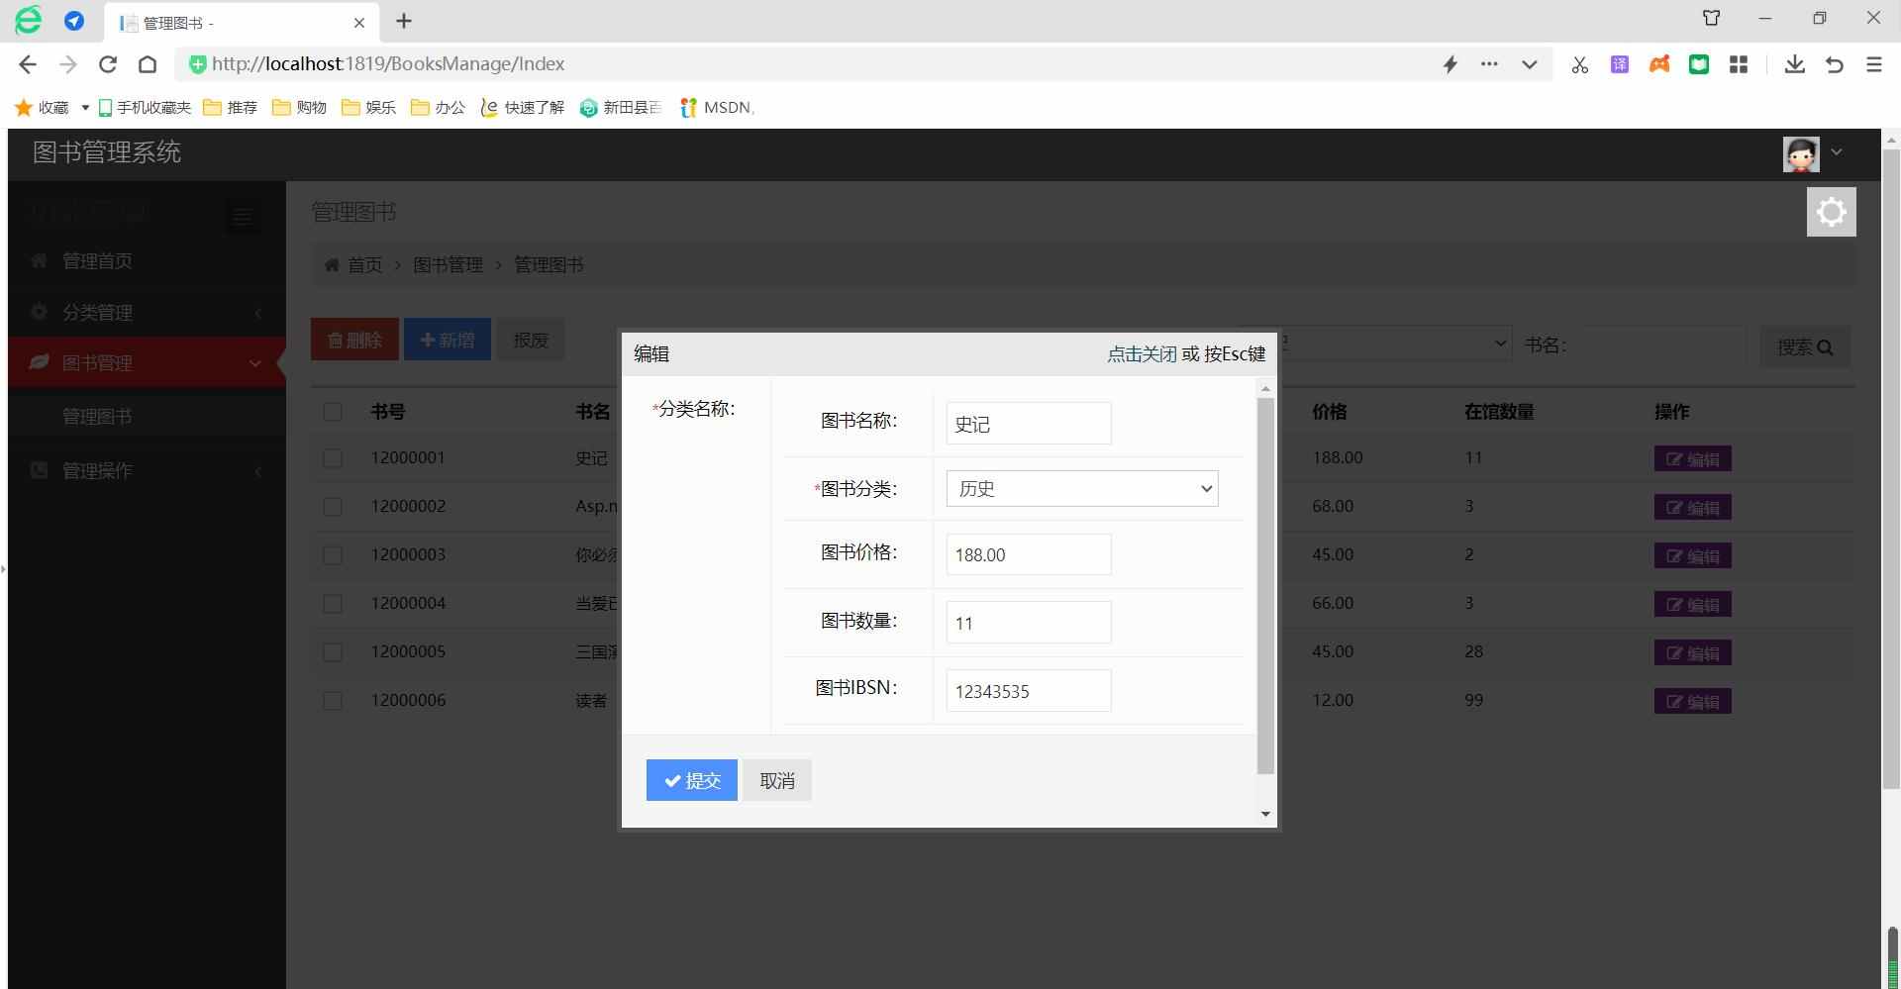Click the 报废 button
Viewport: 1901px width, 989px height.
tap(531, 340)
